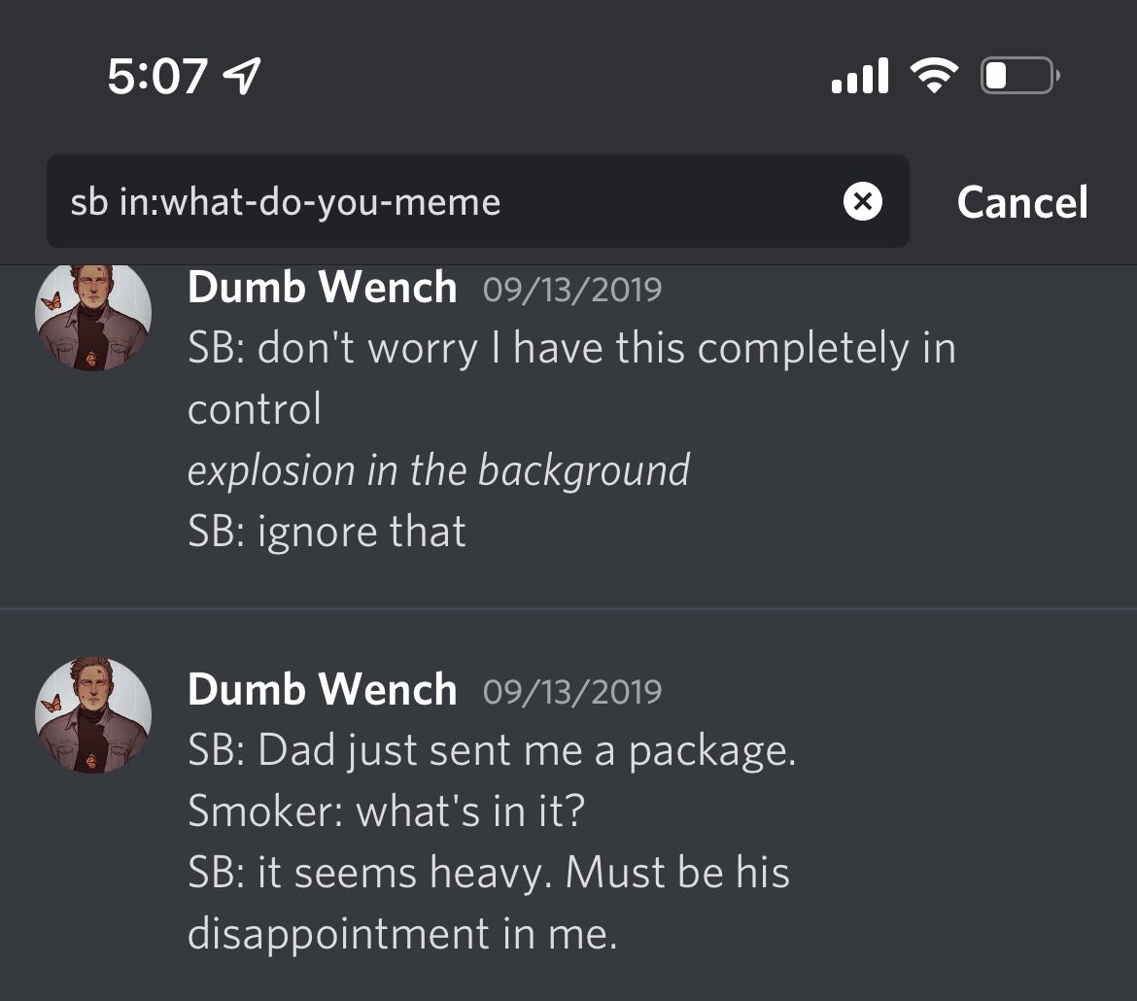Tap the Cancel button beside search
The height and width of the screenshot is (1001, 1137).
[x=1022, y=202]
